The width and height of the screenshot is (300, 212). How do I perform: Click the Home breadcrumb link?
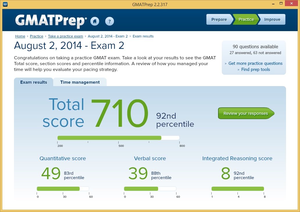[x=20, y=36]
